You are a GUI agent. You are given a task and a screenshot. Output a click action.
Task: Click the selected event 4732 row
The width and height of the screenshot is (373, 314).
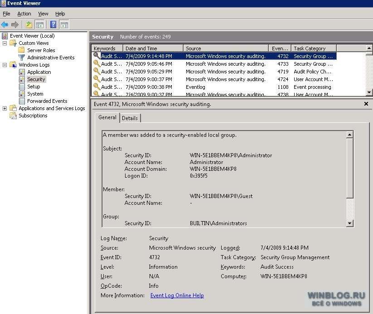pyautogui.click(x=214, y=56)
